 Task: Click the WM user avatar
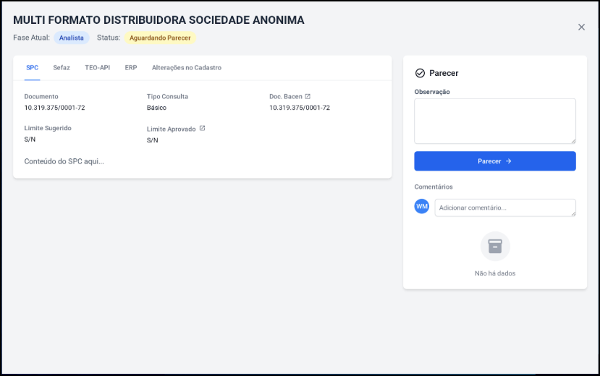point(422,206)
